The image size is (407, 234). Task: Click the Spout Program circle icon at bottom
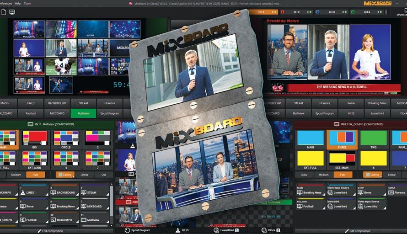point(128,230)
